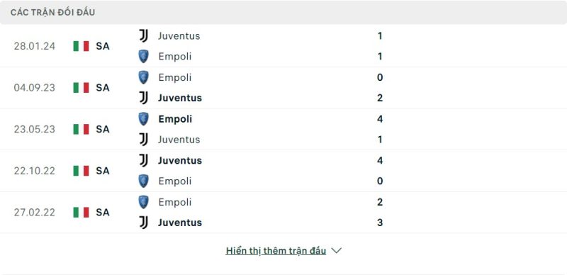Click Italy flag on 22.10.22 row
Image resolution: width=567 pixels, height=275 pixels.
point(81,171)
